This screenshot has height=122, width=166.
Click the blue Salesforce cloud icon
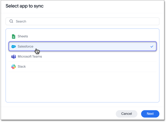tap(14, 47)
